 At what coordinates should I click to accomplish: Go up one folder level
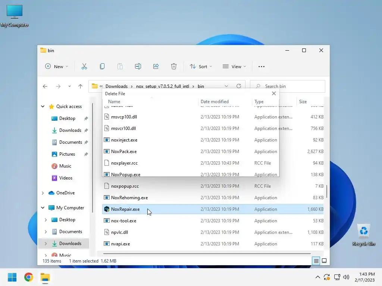(x=81, y=86)
